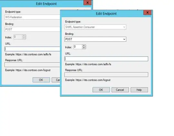Click Cancel in the front Edit Endpoint dialog

click(120, 90)
